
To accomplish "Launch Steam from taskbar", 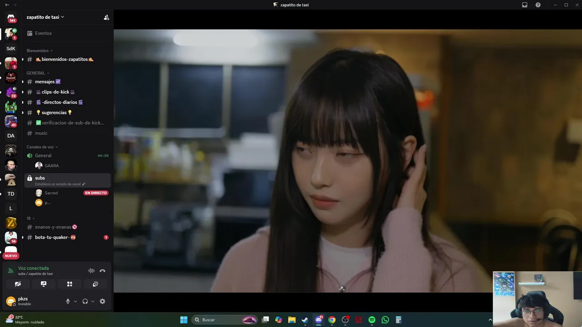I will [305, 320].
